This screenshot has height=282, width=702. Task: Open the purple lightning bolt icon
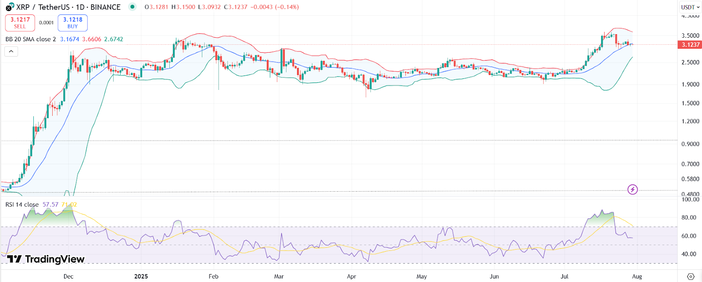click(x=632, y=189)
